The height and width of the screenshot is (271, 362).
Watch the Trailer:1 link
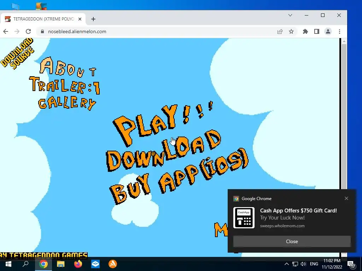pyautogui.click(x=65, y=85)
